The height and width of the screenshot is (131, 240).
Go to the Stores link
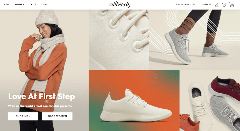point(207,4)
